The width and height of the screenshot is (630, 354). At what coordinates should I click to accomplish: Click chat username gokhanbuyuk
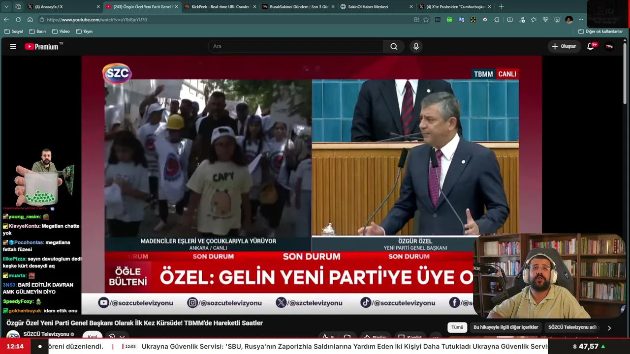coord(25,311)
